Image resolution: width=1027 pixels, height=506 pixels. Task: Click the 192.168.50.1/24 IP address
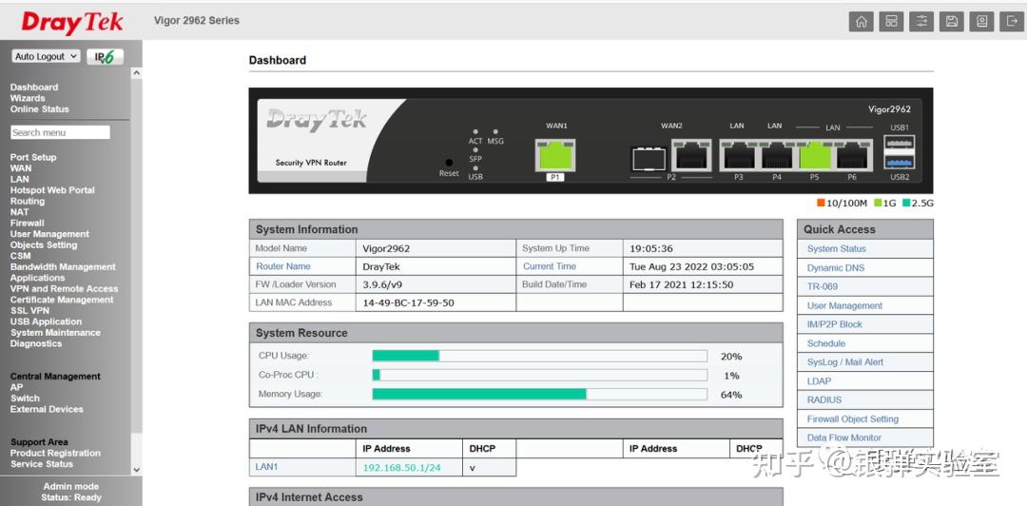tap(401, 468)
